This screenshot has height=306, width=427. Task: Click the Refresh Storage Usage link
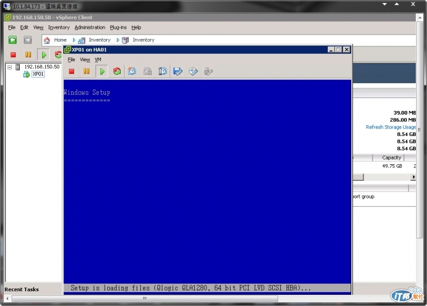pos(391,127)
